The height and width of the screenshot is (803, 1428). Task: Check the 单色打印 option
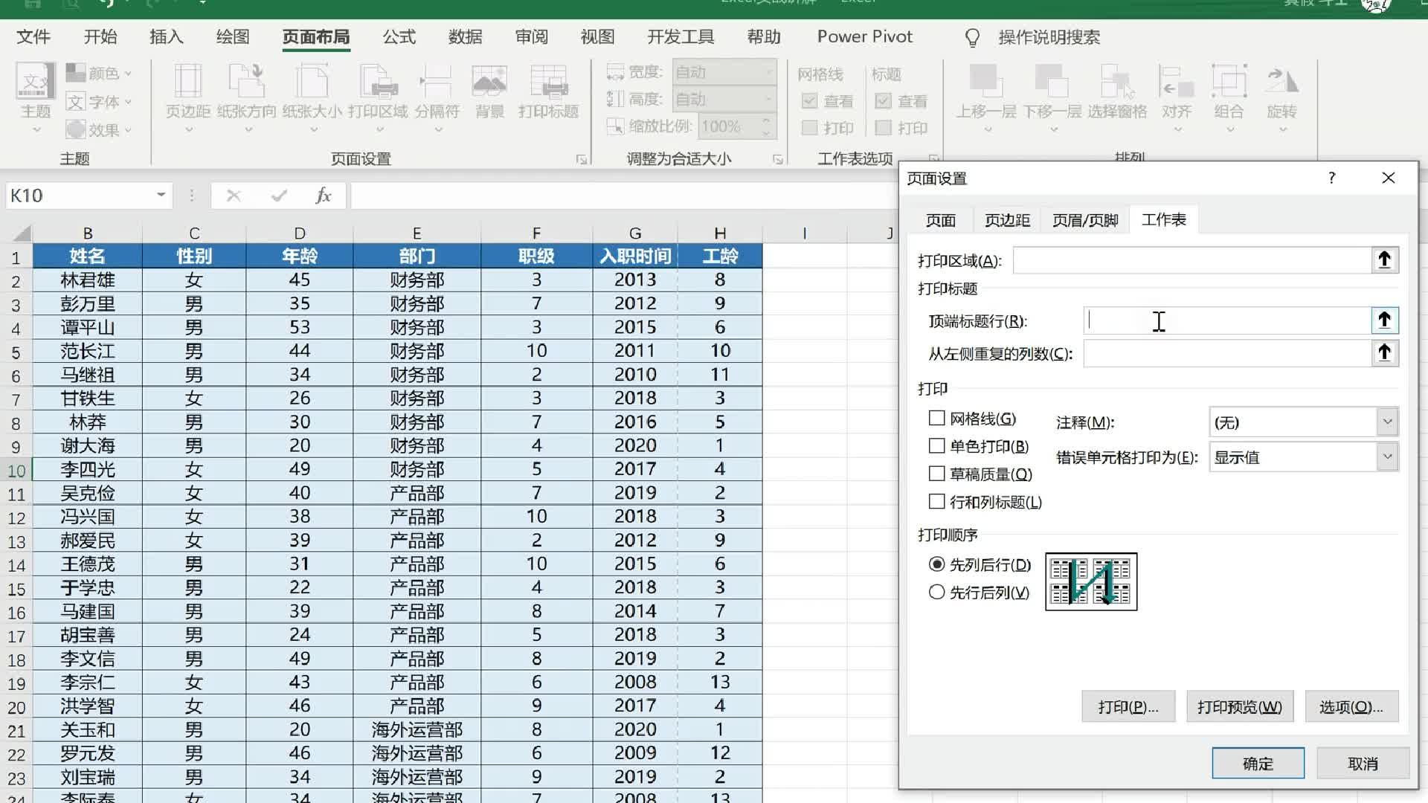tap(937, 446)
